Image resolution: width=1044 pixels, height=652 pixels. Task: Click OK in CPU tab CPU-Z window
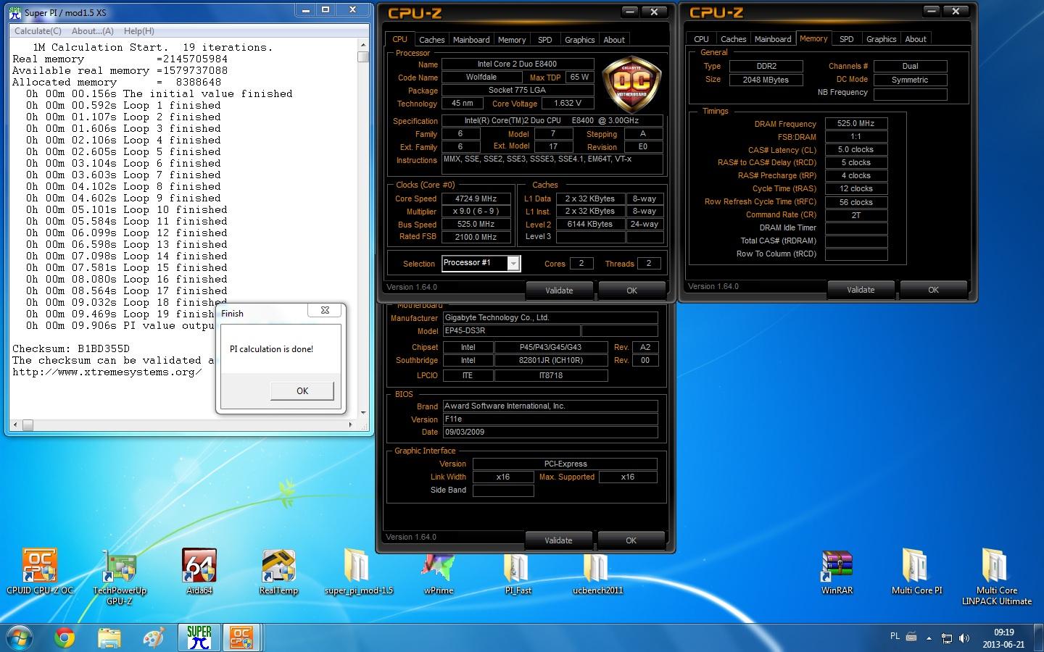[x=631, y=290]
